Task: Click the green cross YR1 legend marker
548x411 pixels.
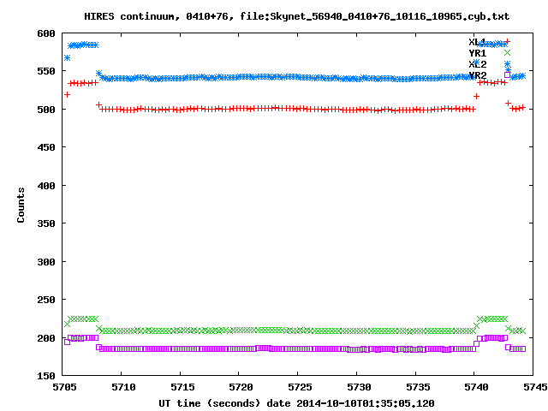Action: click(508, 53)
